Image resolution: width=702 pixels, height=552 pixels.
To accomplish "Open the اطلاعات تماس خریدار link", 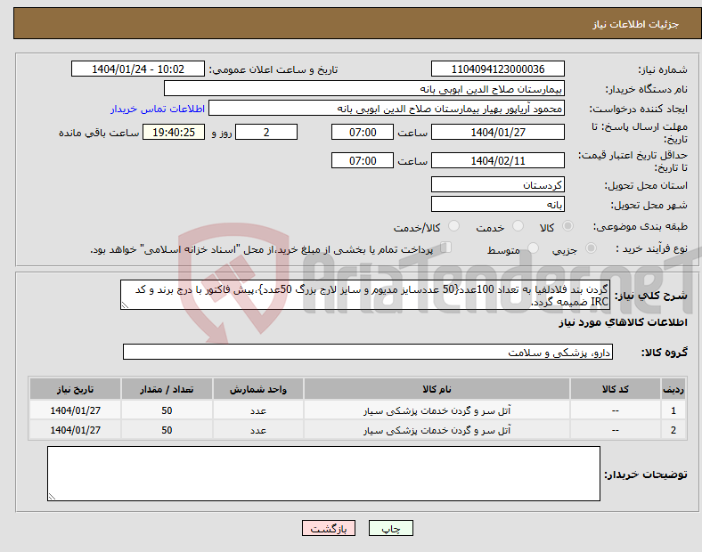I will pos(158,109).
